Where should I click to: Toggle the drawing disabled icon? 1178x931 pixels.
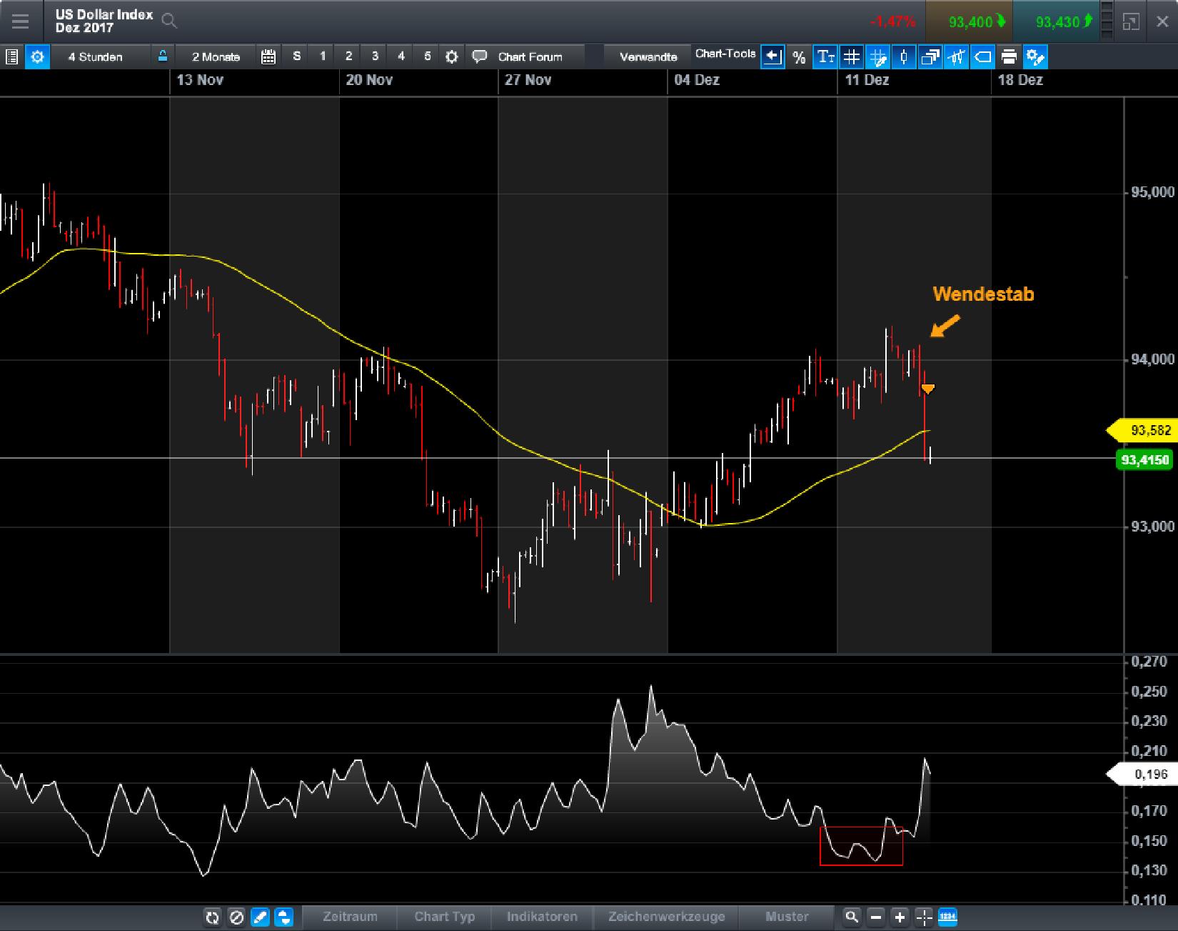tap(236, 917)
